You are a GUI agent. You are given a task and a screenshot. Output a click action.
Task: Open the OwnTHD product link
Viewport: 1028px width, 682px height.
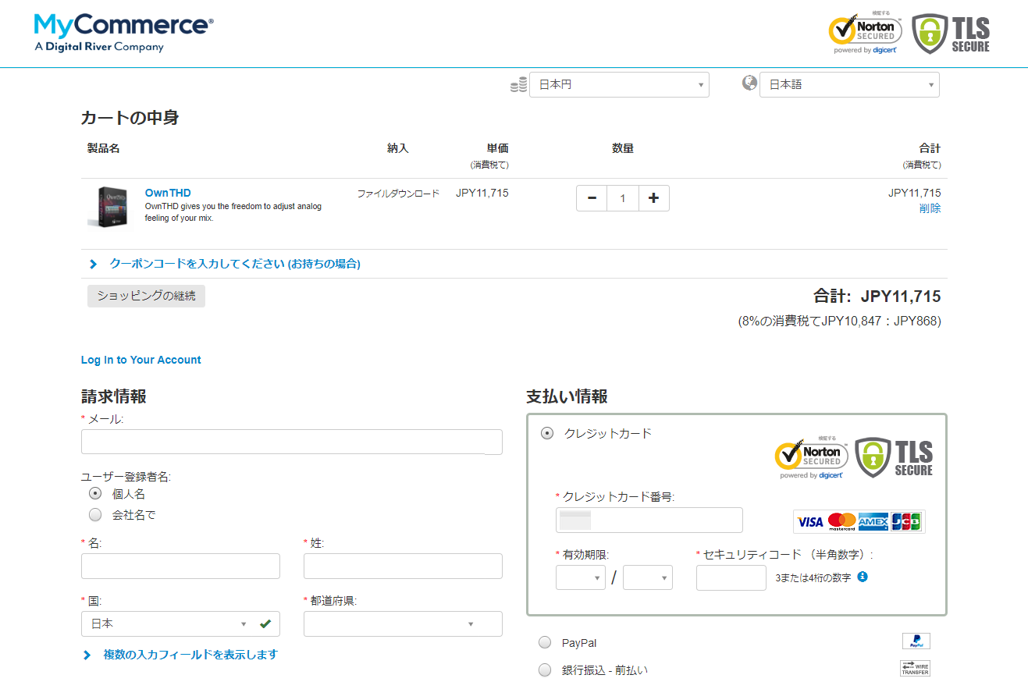pos(168,193)
